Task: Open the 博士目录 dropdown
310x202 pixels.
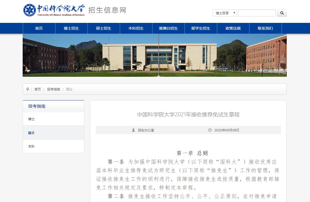Action: pos(225,13)
